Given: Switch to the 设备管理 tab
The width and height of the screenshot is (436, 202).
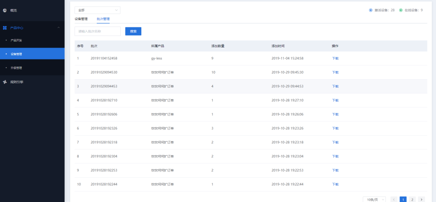Looking at the screenshot, I should 81,19.
